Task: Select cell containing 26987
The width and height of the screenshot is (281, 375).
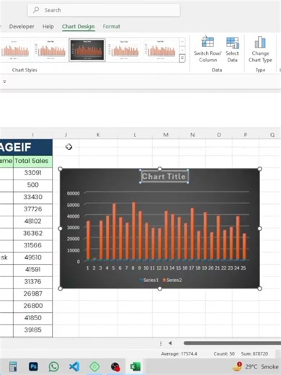Action: [32, 294]
